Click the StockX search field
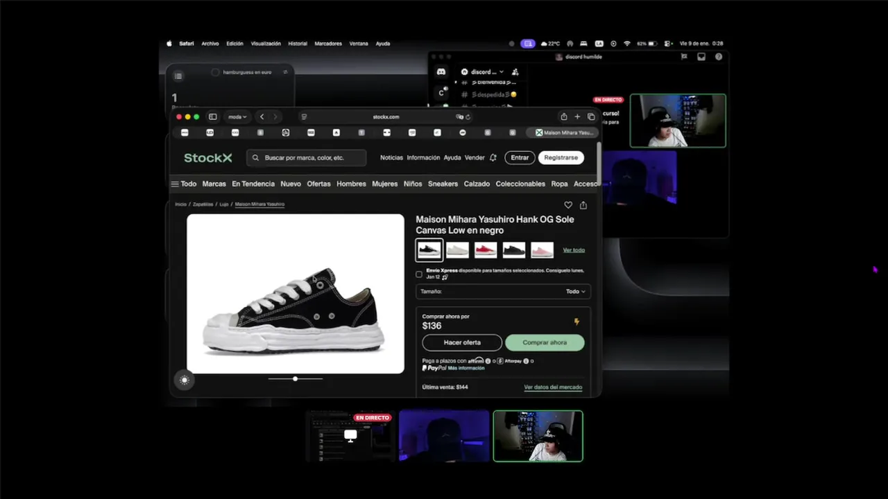Screen dimensions: 888x499 pyautogui.click(x=306, y=158)
